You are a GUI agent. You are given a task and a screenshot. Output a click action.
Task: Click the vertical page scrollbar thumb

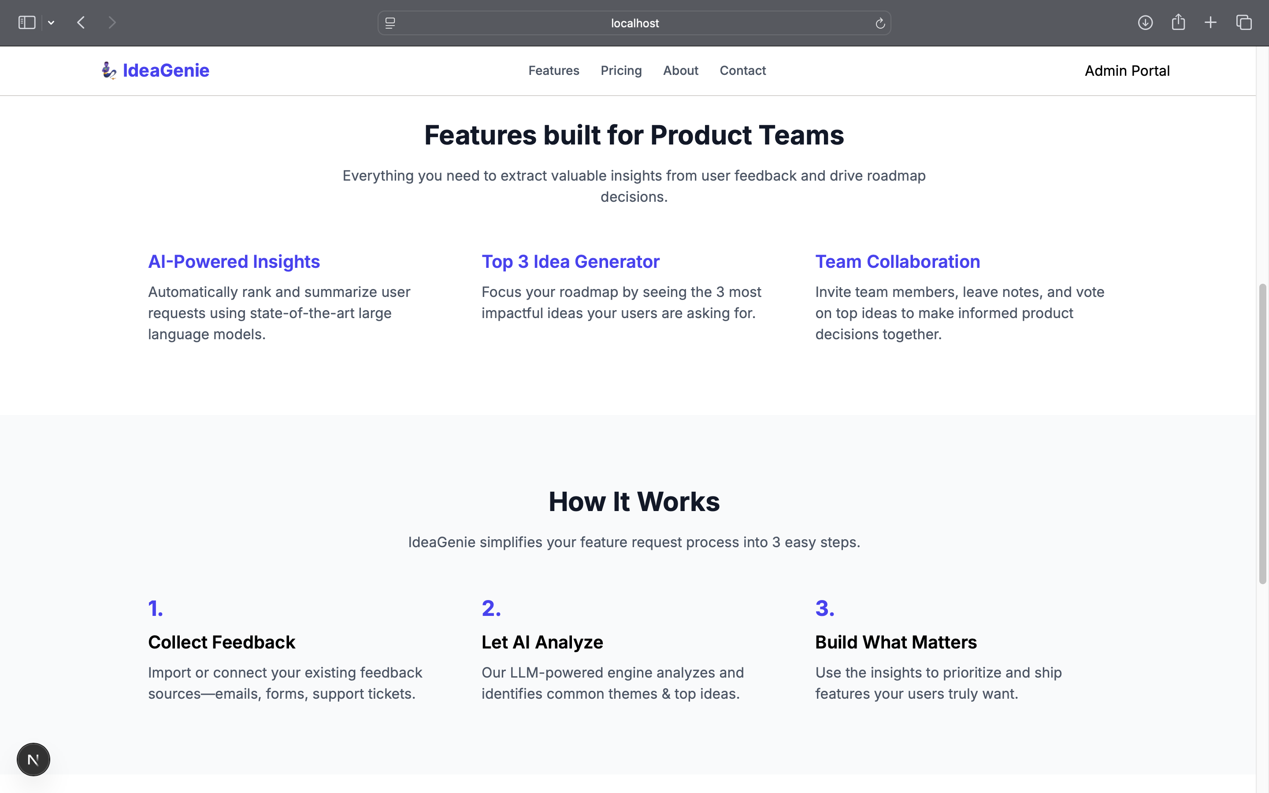click(x=1262, y=433)
